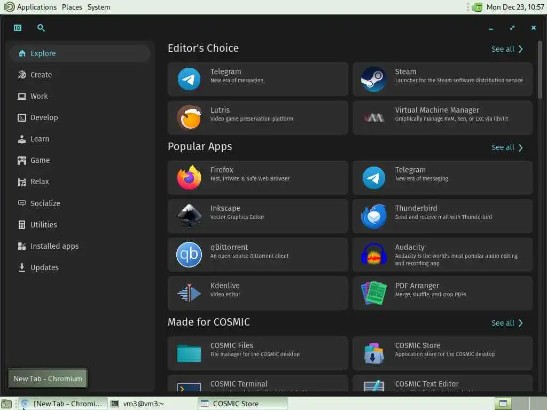Expand Made for COSMIC See all chevron

pyautogui.click(x=520, y=323)
